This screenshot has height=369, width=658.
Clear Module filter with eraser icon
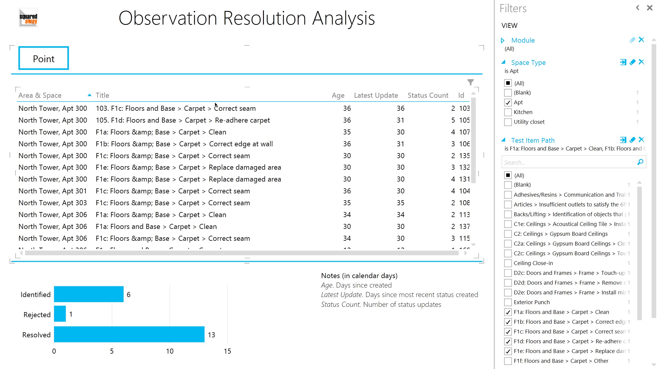tap(632, 40)
